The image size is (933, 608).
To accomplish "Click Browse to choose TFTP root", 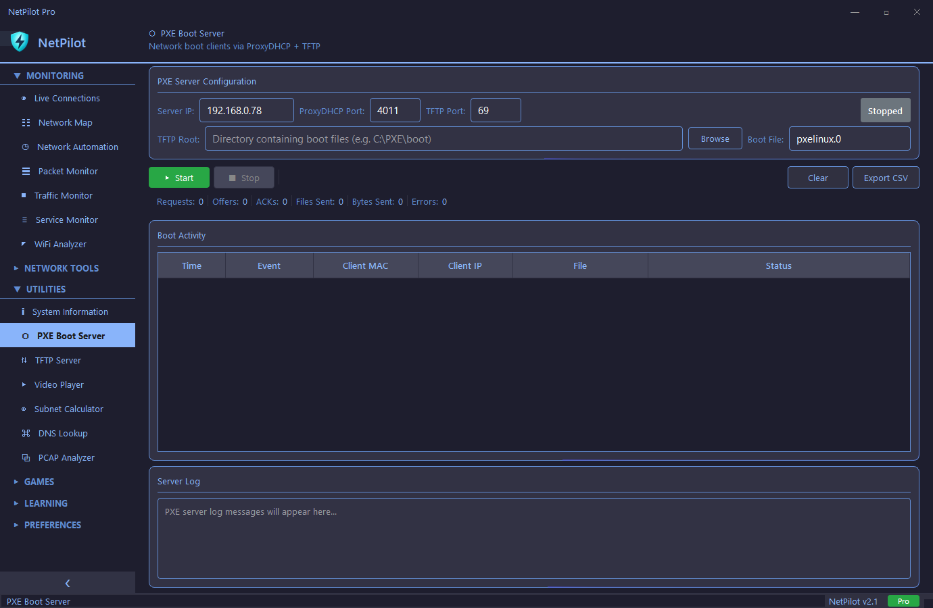I will (715, 139).
